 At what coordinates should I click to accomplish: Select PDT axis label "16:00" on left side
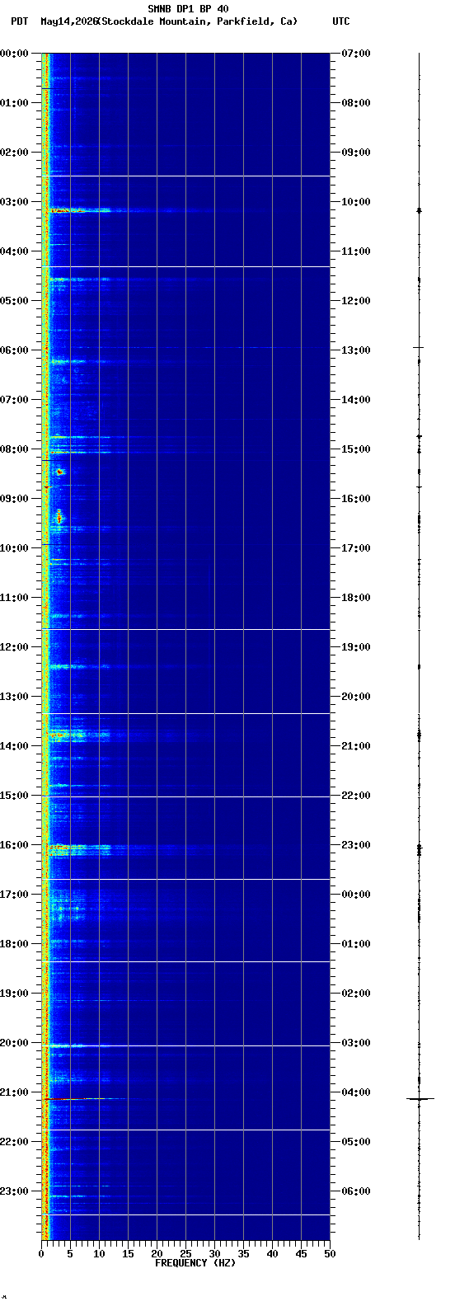click(14, 845)
